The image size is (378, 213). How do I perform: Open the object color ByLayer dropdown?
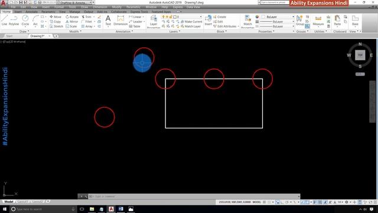[x=278, y=17]
